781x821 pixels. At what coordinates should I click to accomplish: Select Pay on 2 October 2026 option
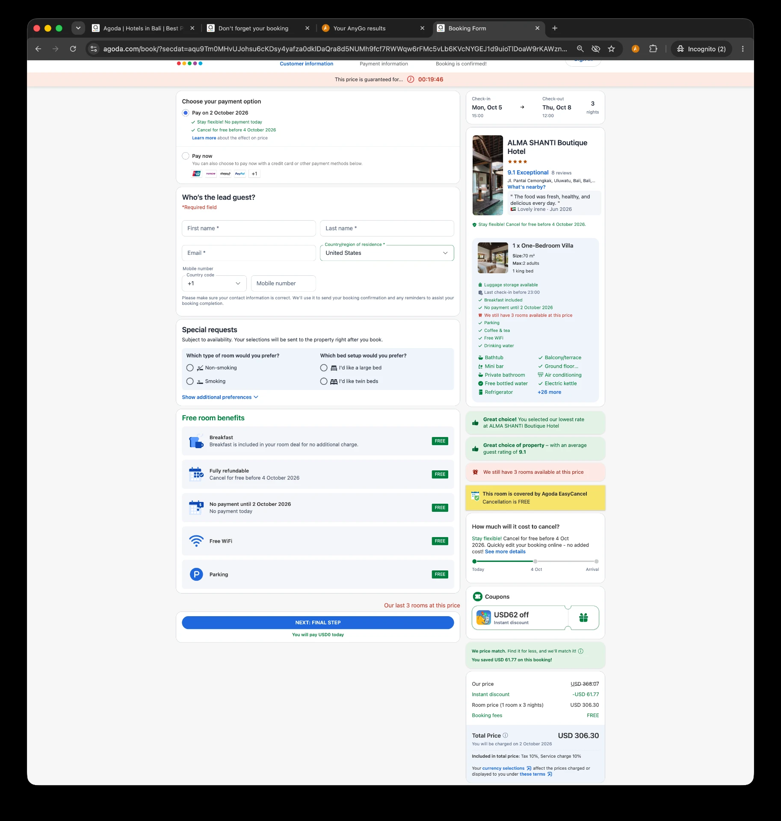tap(186, 113)
